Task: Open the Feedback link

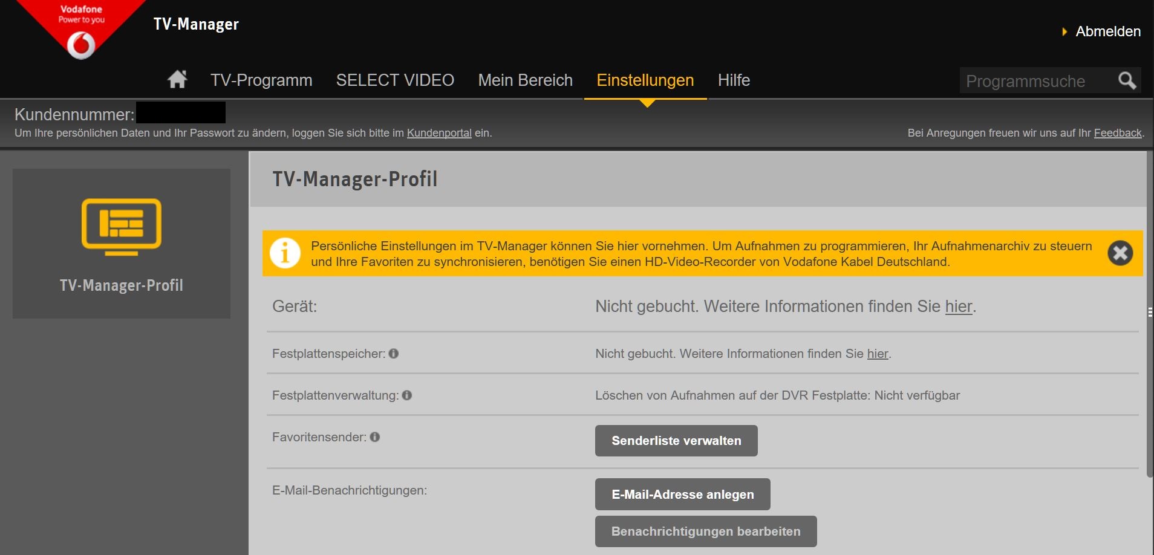Action: point(1118,133)
